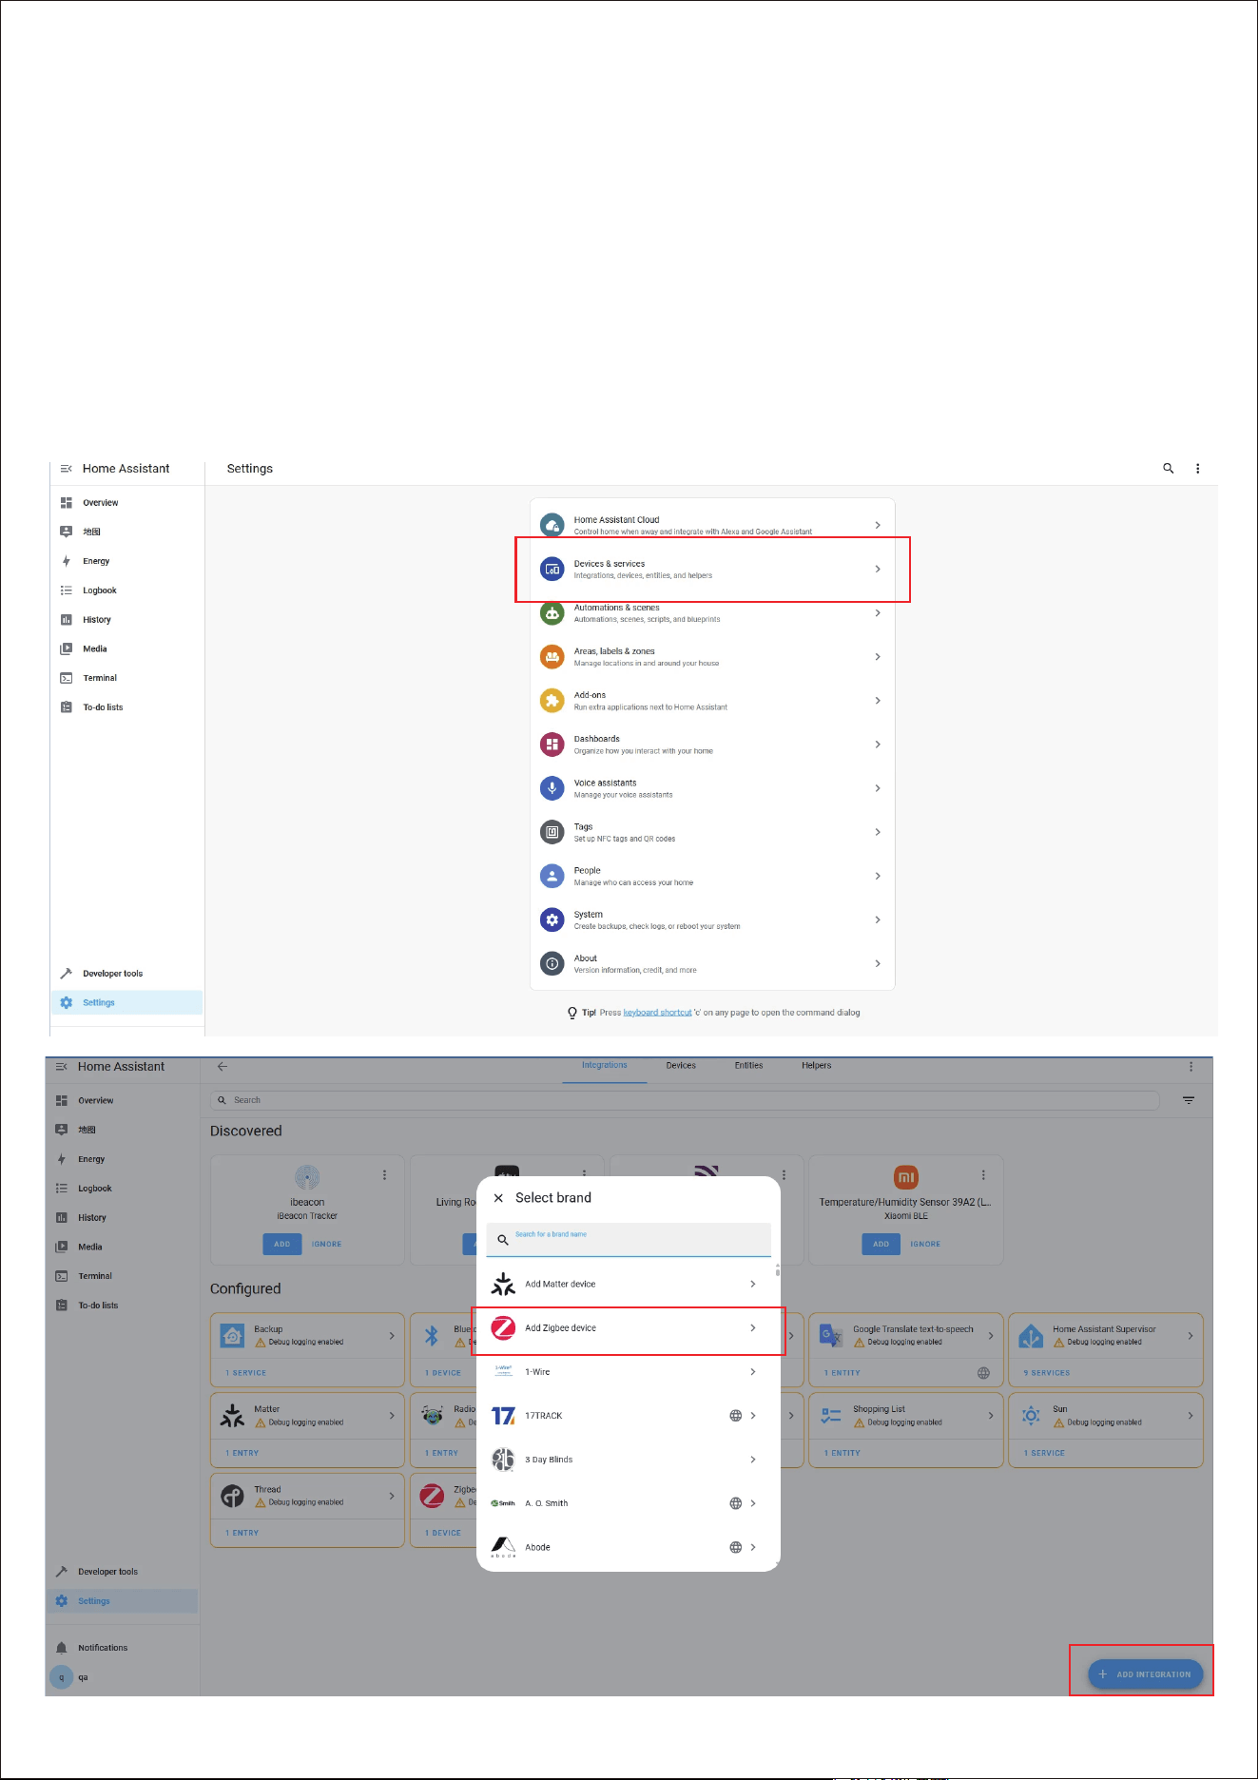This screenshot has width=1259, height=1780.
Task: Open filter icon on Integrations page
Action: (x=1189, y=1100)
